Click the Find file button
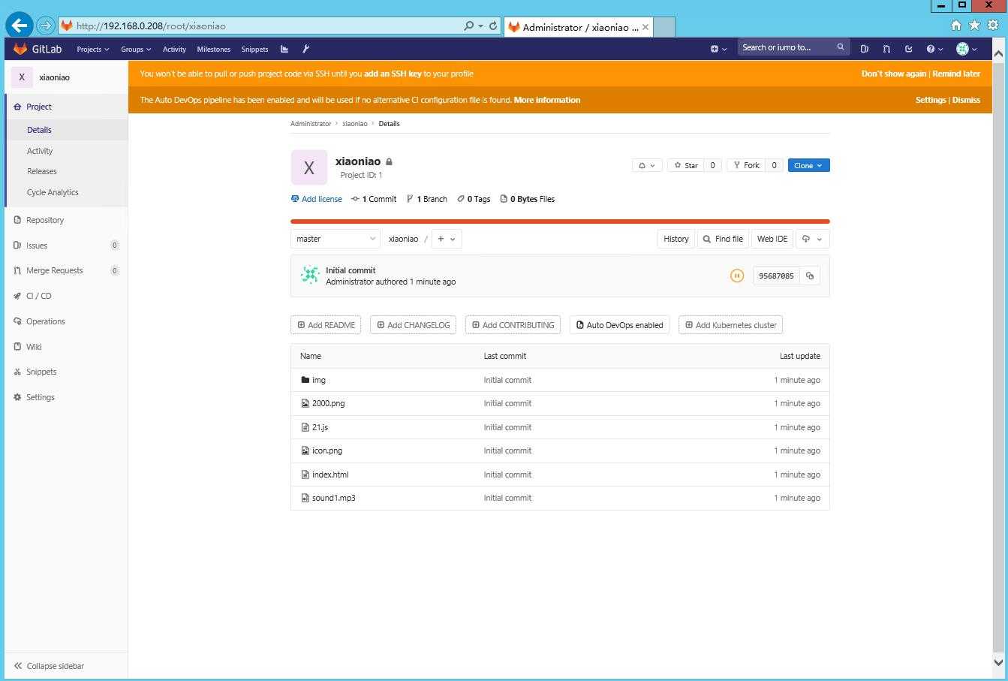1008x681 pixels. 723,239
